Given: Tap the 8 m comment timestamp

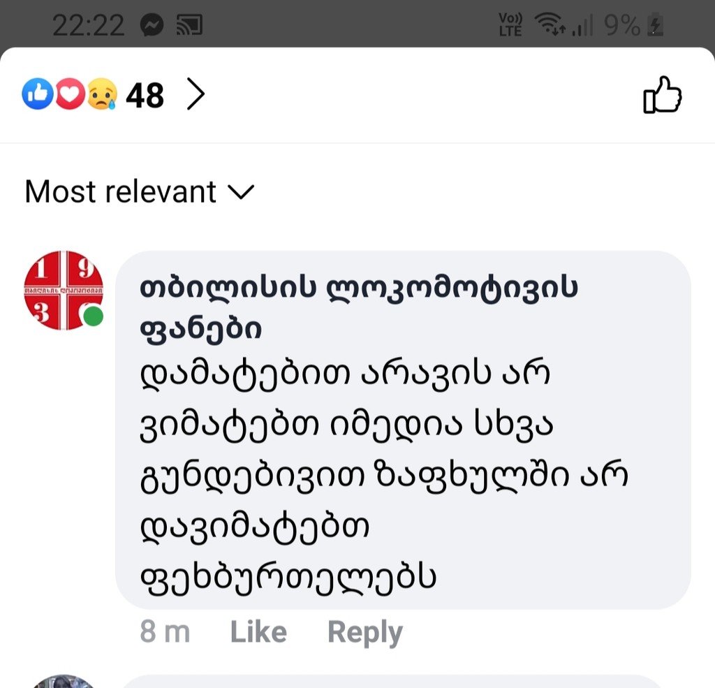Looking at the screenshot, I should pyautogui.click(x=165, y=632).
